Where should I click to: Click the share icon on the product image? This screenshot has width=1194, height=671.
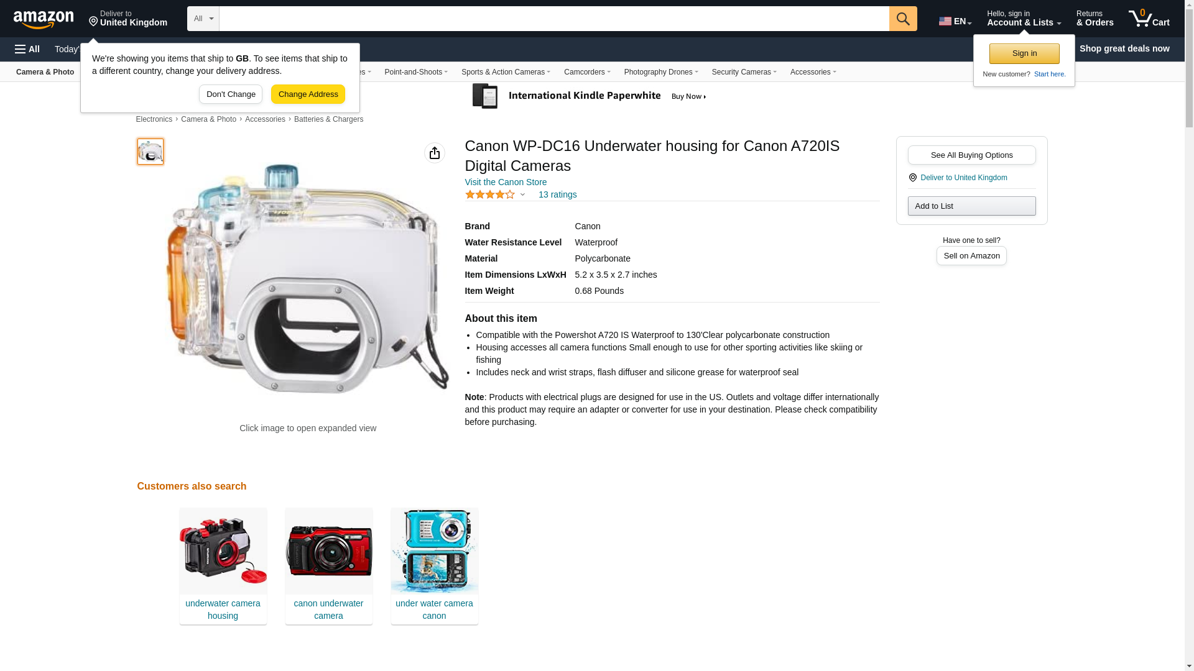(x=435, y=153)
